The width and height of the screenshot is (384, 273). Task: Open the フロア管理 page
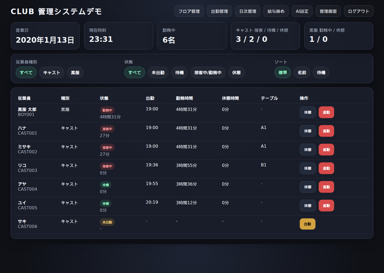click(x=189, y=11)
